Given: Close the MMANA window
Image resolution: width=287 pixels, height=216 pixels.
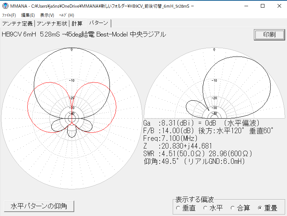Looking at the screenshot, I should click(279, 6).
